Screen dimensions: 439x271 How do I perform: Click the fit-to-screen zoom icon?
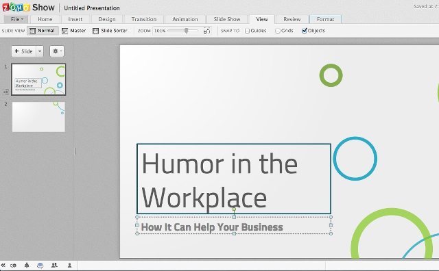206,31
